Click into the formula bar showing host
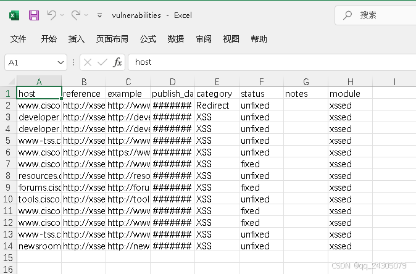This screenshot has width=416, height=274. (x=272, y=62)
